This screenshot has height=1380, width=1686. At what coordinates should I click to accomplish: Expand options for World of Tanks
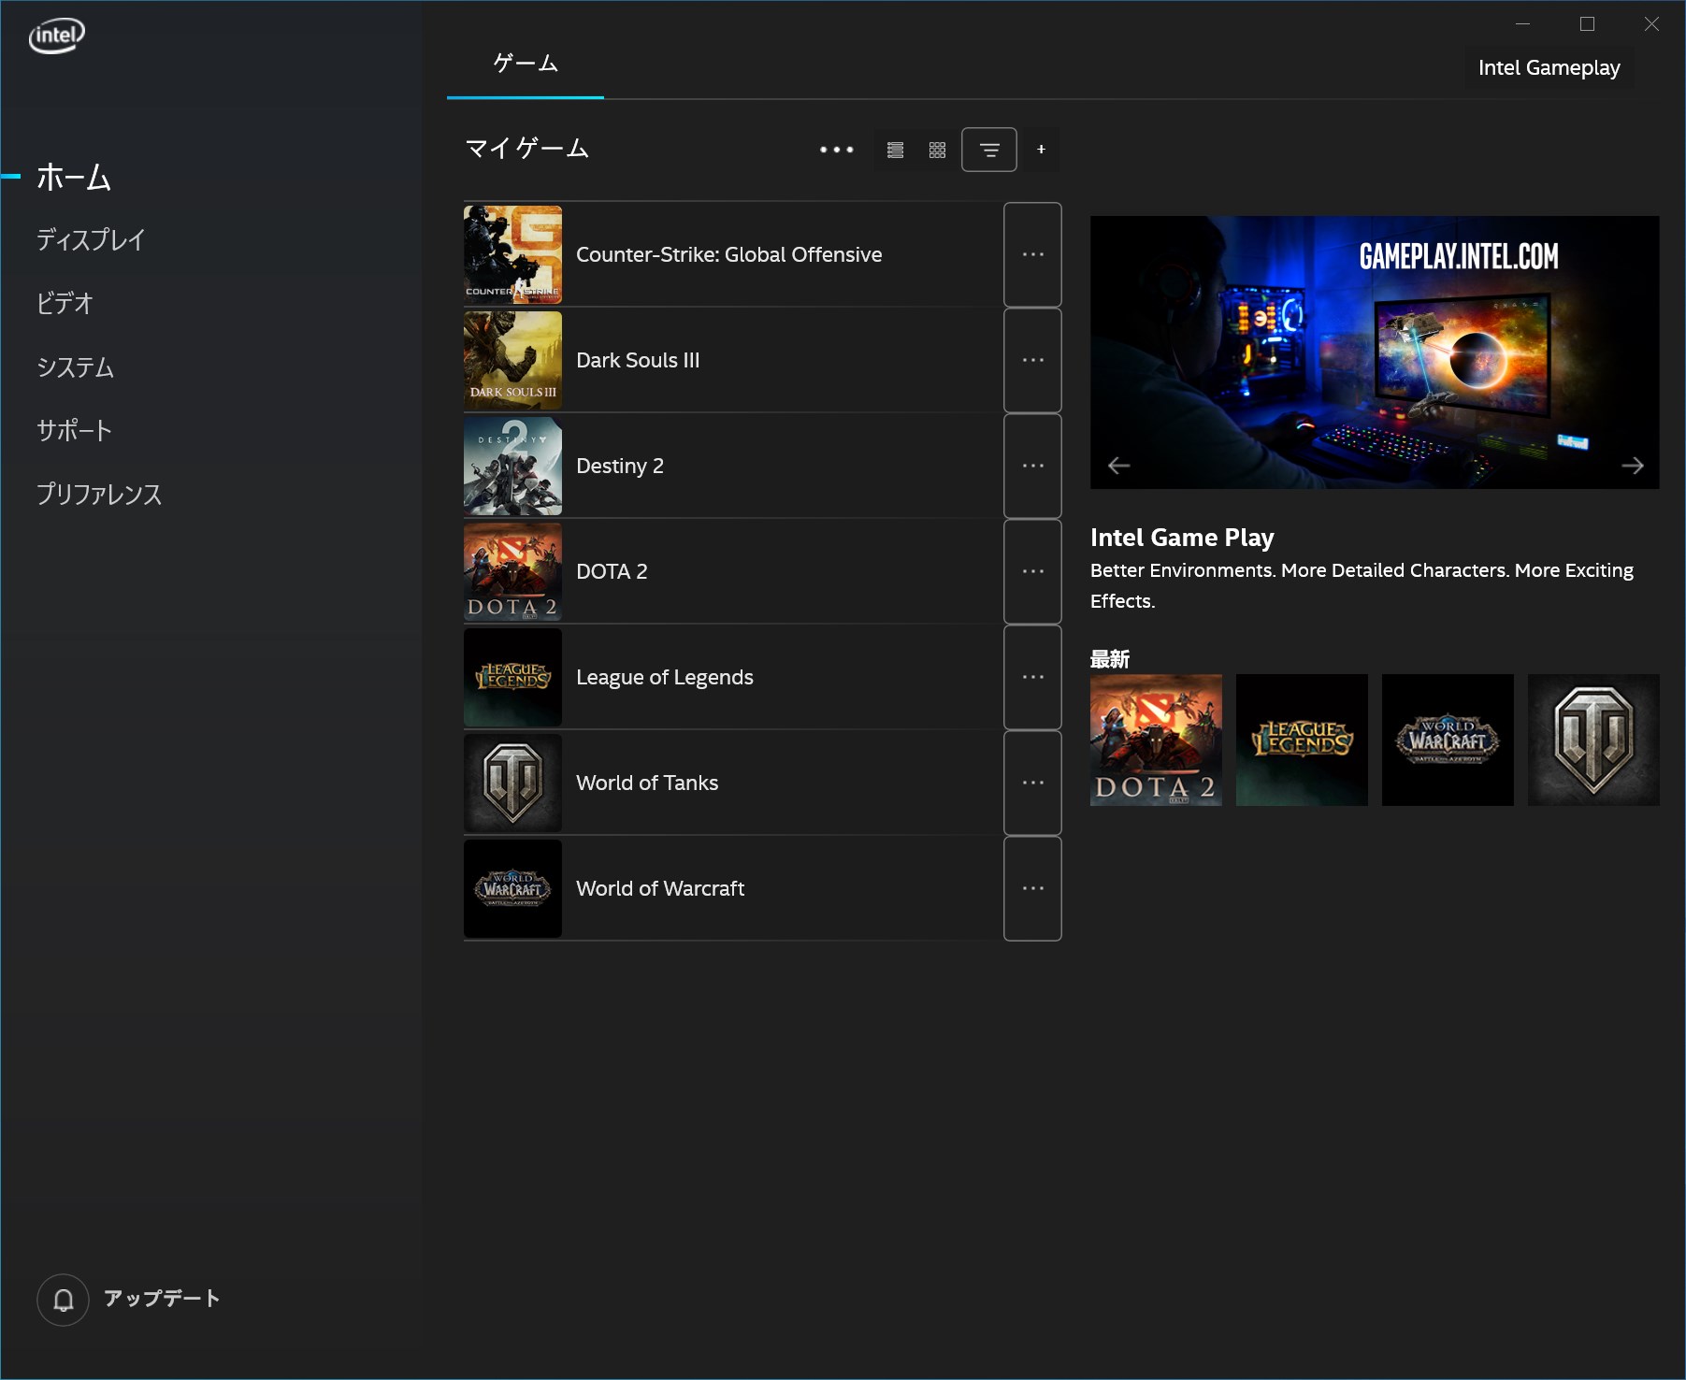pyautogui.click(x=1032, y=783)
